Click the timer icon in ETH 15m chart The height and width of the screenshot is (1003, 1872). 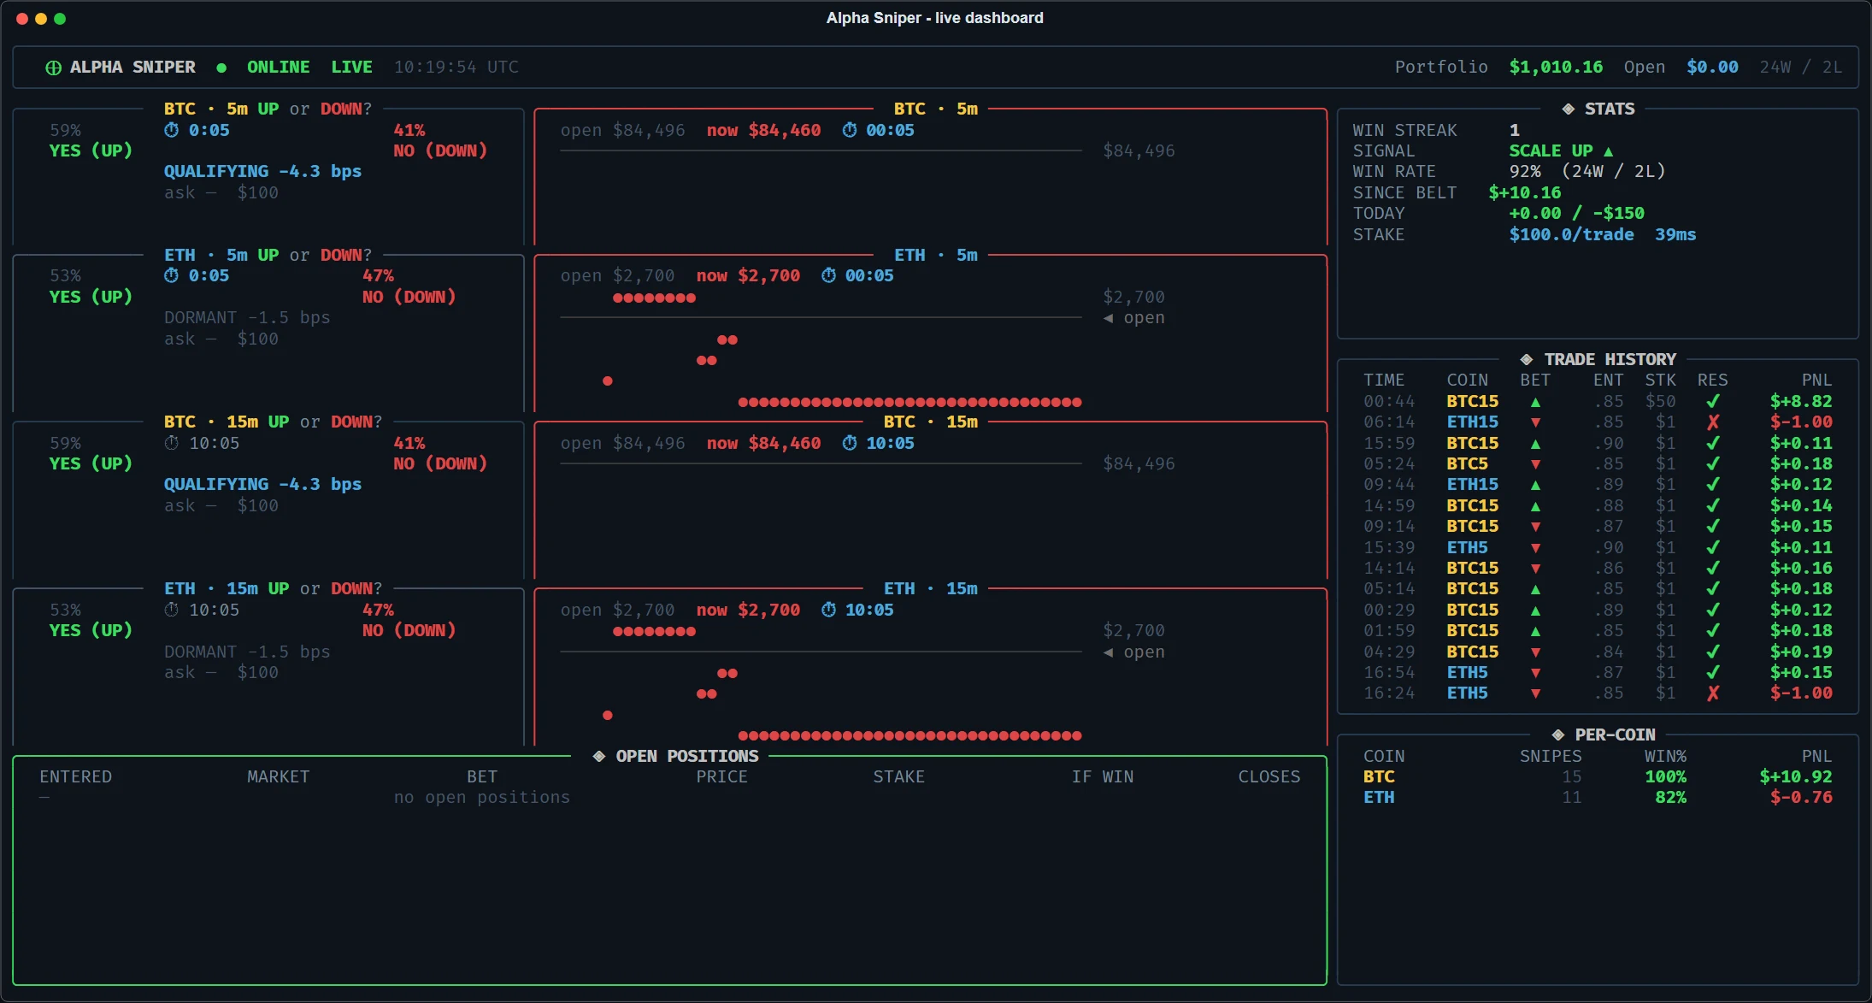pyautogui.click(x=829, y=610)
